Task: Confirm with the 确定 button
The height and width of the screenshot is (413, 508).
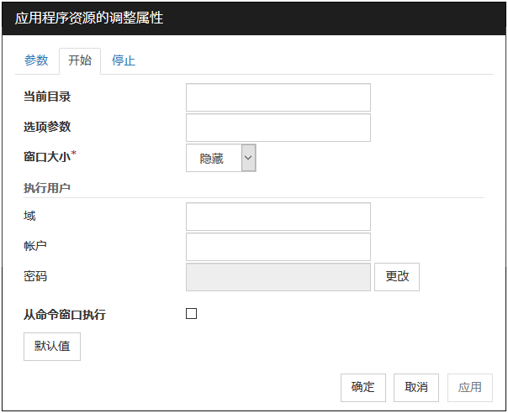Action: pyautogui.click(x=363, y=387)
